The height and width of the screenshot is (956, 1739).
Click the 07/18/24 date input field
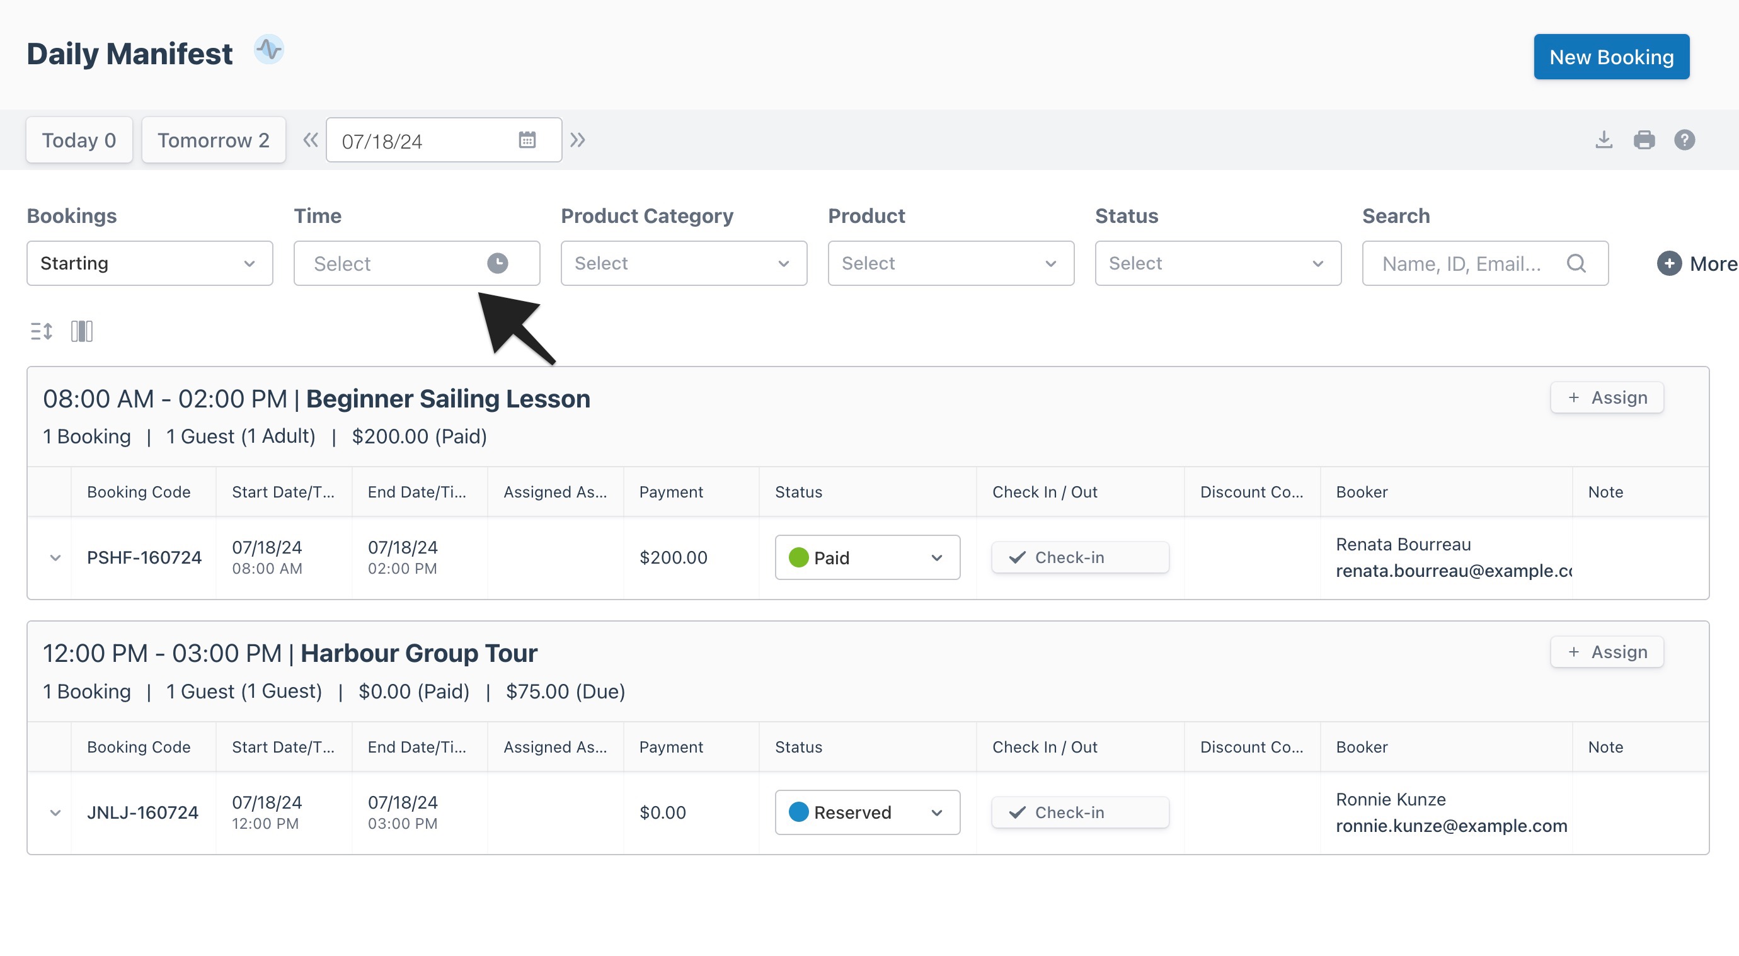[444, 140]
